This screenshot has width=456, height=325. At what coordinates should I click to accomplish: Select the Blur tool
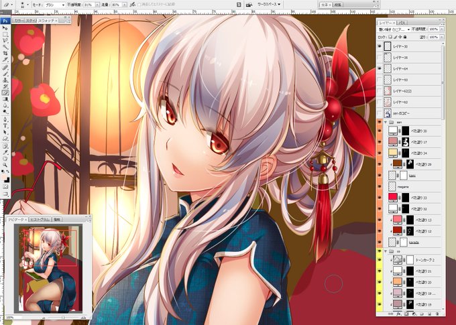(x=5, y=106)
